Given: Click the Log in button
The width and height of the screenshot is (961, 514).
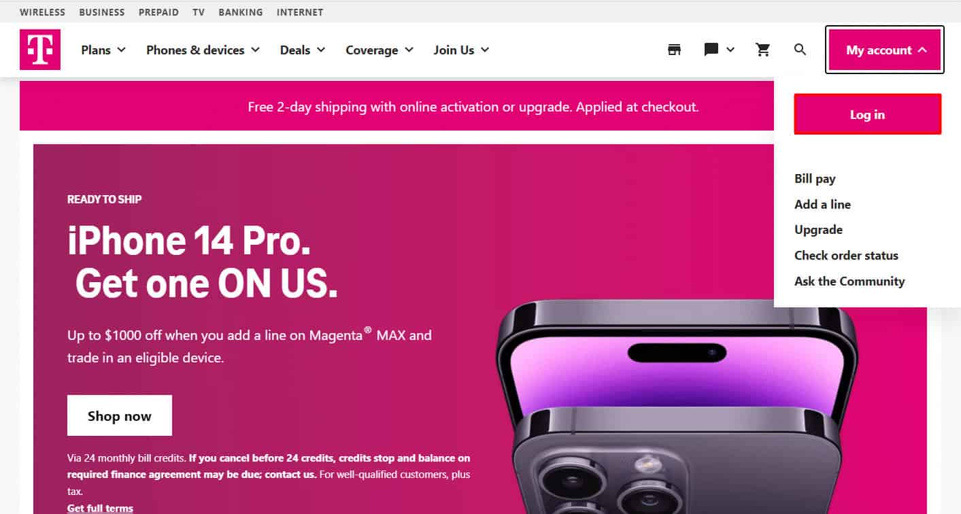Looking at the screenshot, I should click(x=868, y=114).
